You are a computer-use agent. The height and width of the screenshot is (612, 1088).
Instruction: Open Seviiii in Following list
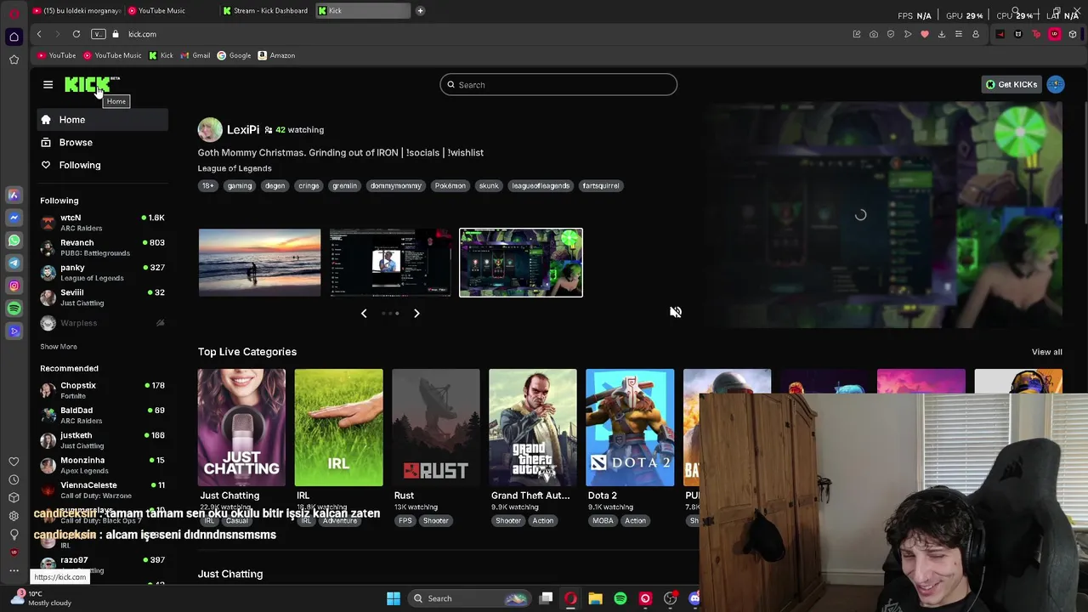pyautogui.click(x=102, y=297)
